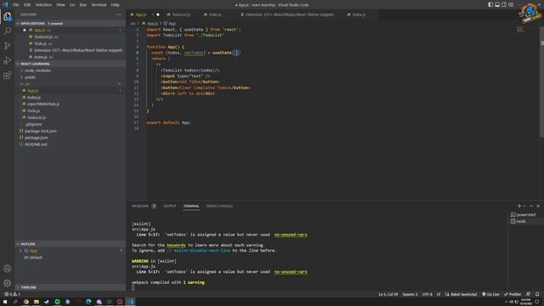Switch to the TodoList.js editor tab
This screenshot has width=544, height=306.
[181, 14]
